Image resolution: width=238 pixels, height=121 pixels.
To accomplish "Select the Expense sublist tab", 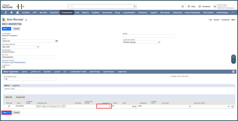I will point(16,86).
